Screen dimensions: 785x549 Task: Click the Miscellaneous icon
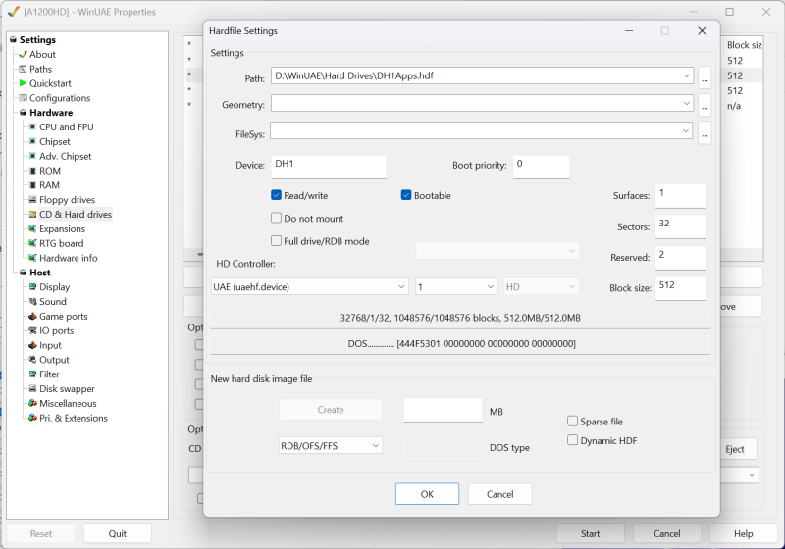(x=32, y=403)
